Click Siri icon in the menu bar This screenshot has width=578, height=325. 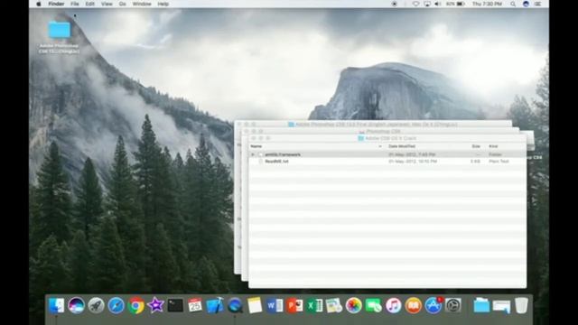[x=526, y=4]
